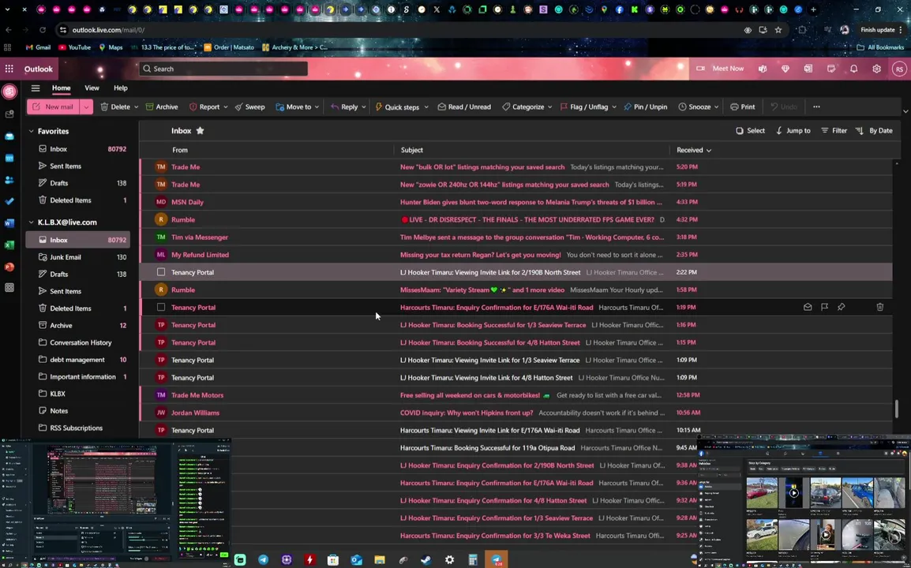Launch PowerPoint from the left app rail

tap(9, 267)
